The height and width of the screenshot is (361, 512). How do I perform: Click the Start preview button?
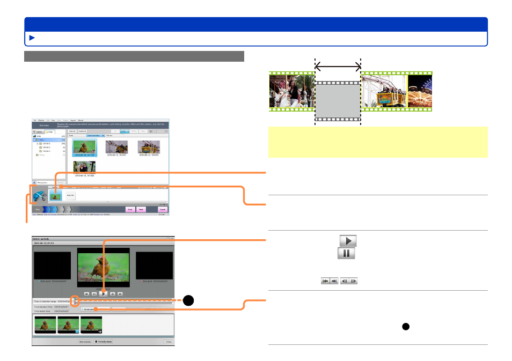pos(85,342)
